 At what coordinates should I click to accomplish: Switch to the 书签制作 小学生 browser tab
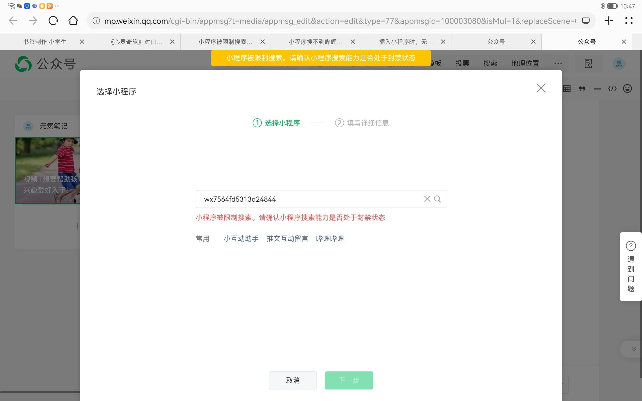click(x=45, y=42)
